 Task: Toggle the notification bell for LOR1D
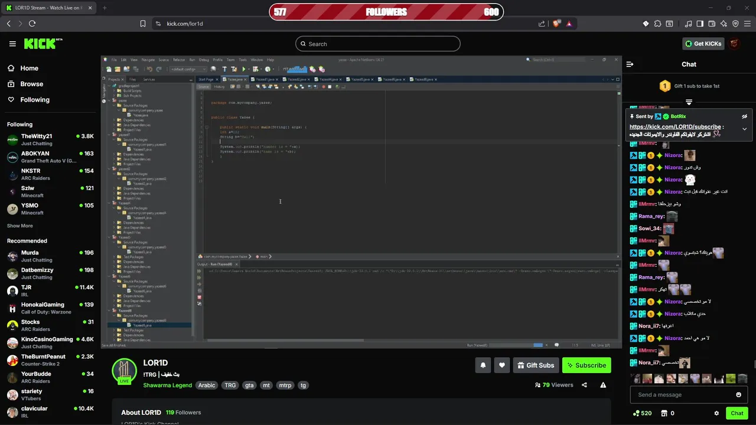pos(483,365)
